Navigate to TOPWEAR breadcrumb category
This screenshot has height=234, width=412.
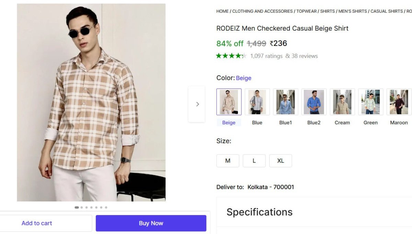(307, 11)
